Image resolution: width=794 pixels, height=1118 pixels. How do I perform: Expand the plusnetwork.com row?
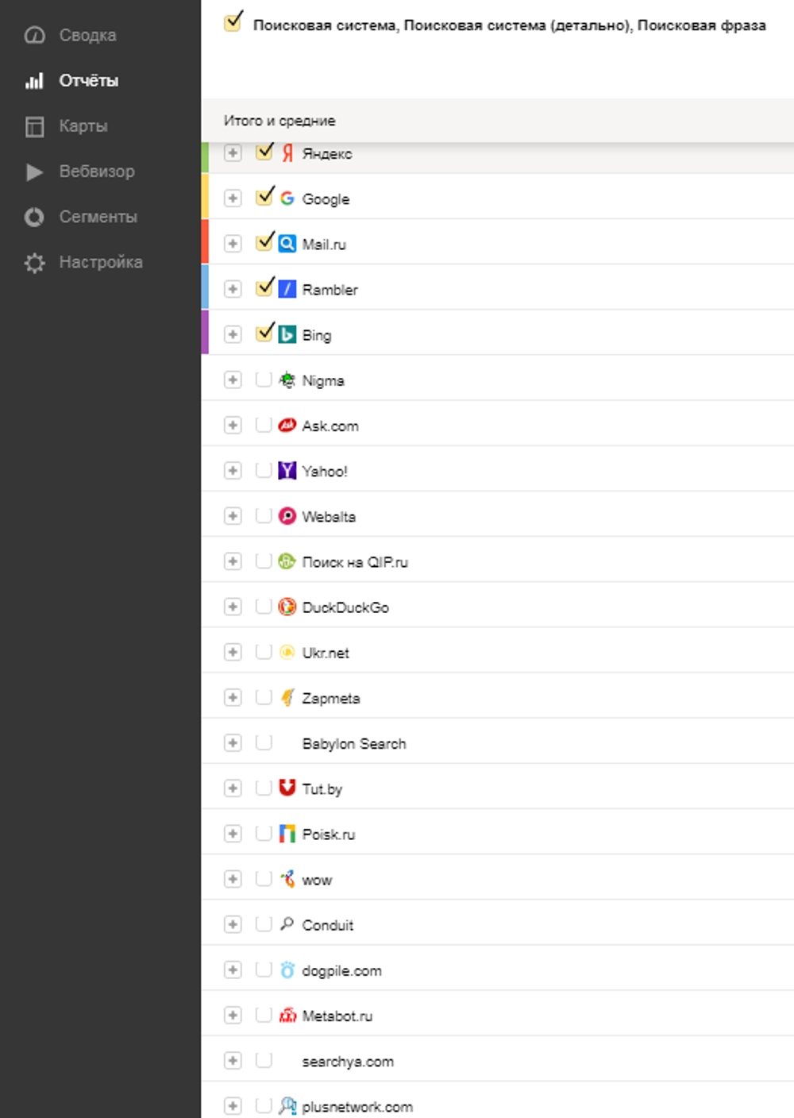[232, 1105]
